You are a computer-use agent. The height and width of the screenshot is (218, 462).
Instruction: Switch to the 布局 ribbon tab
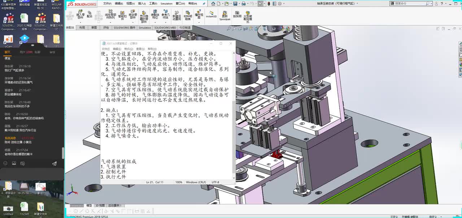coord(82,27)
